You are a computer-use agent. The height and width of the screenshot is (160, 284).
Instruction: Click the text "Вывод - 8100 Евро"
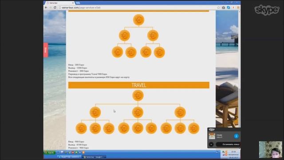pyautogui.click(x=78, y=145)
